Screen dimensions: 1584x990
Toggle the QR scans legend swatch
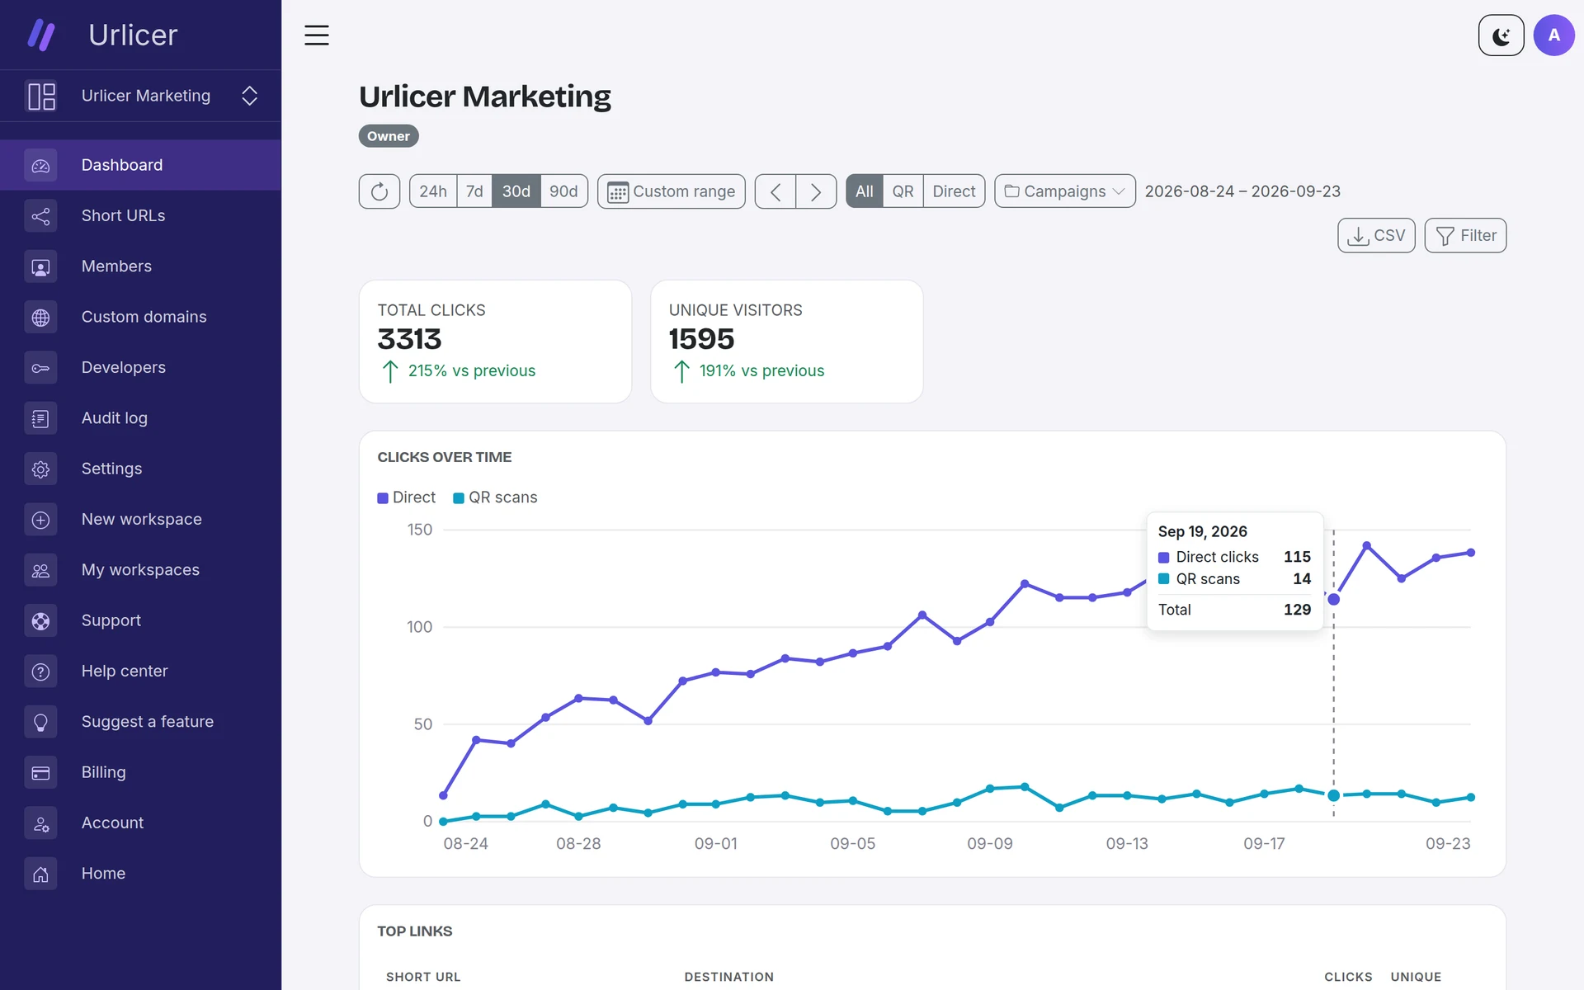tap(459, 498)
